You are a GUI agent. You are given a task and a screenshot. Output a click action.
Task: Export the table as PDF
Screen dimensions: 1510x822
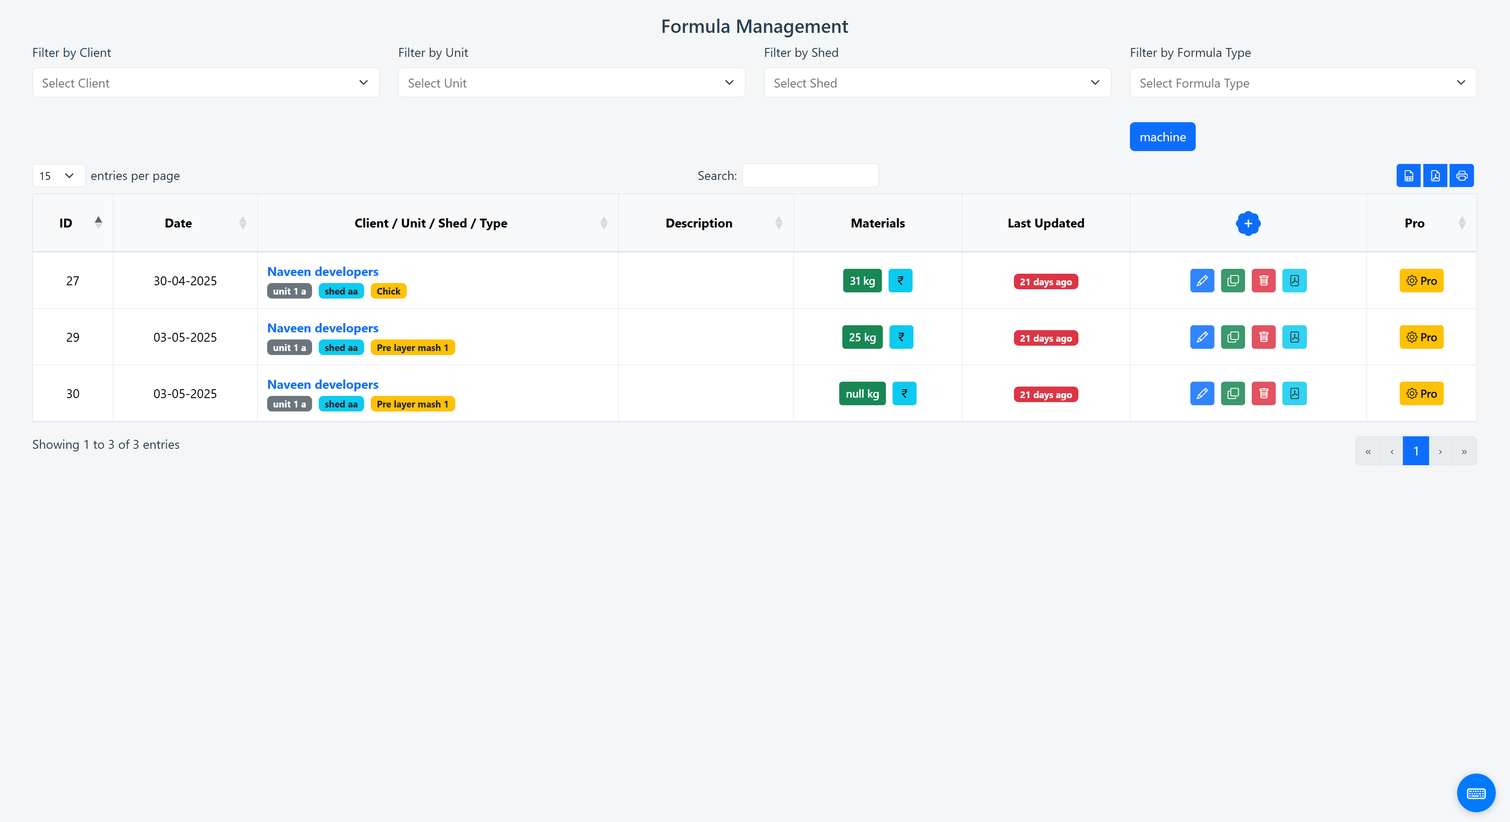1435,175
